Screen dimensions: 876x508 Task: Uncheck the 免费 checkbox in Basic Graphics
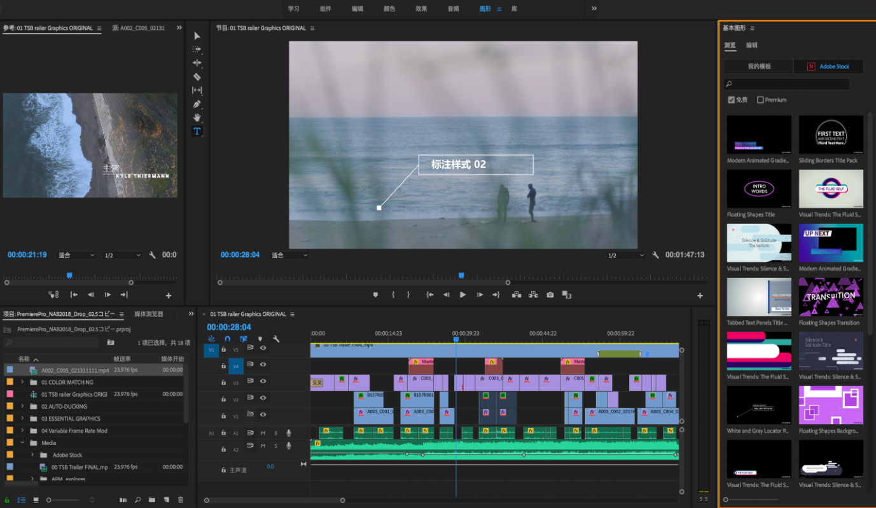pyautogui.click(x=732, y=100)
